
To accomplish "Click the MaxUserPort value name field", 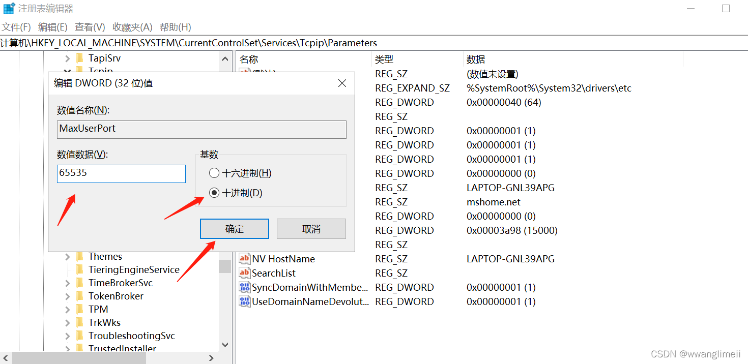I will point(202,129).
